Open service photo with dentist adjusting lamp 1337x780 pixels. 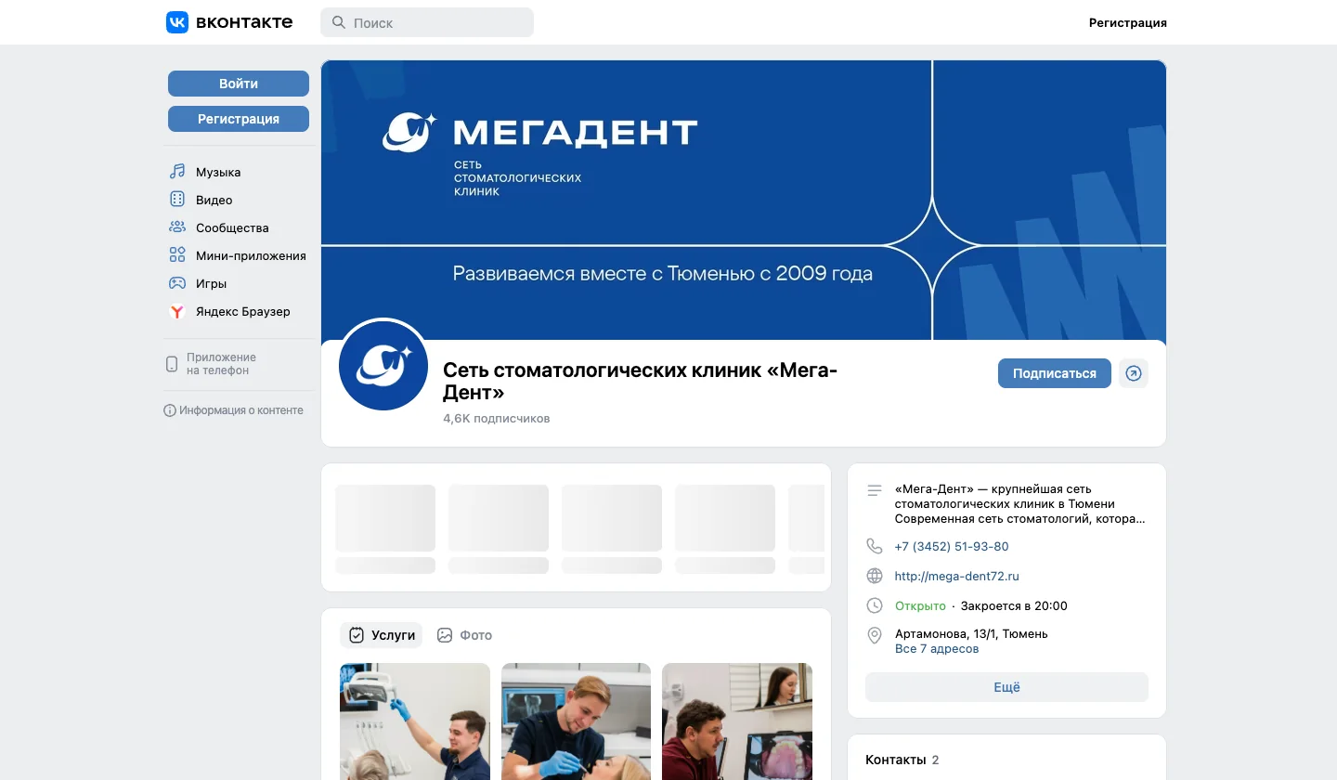point(415,721)
